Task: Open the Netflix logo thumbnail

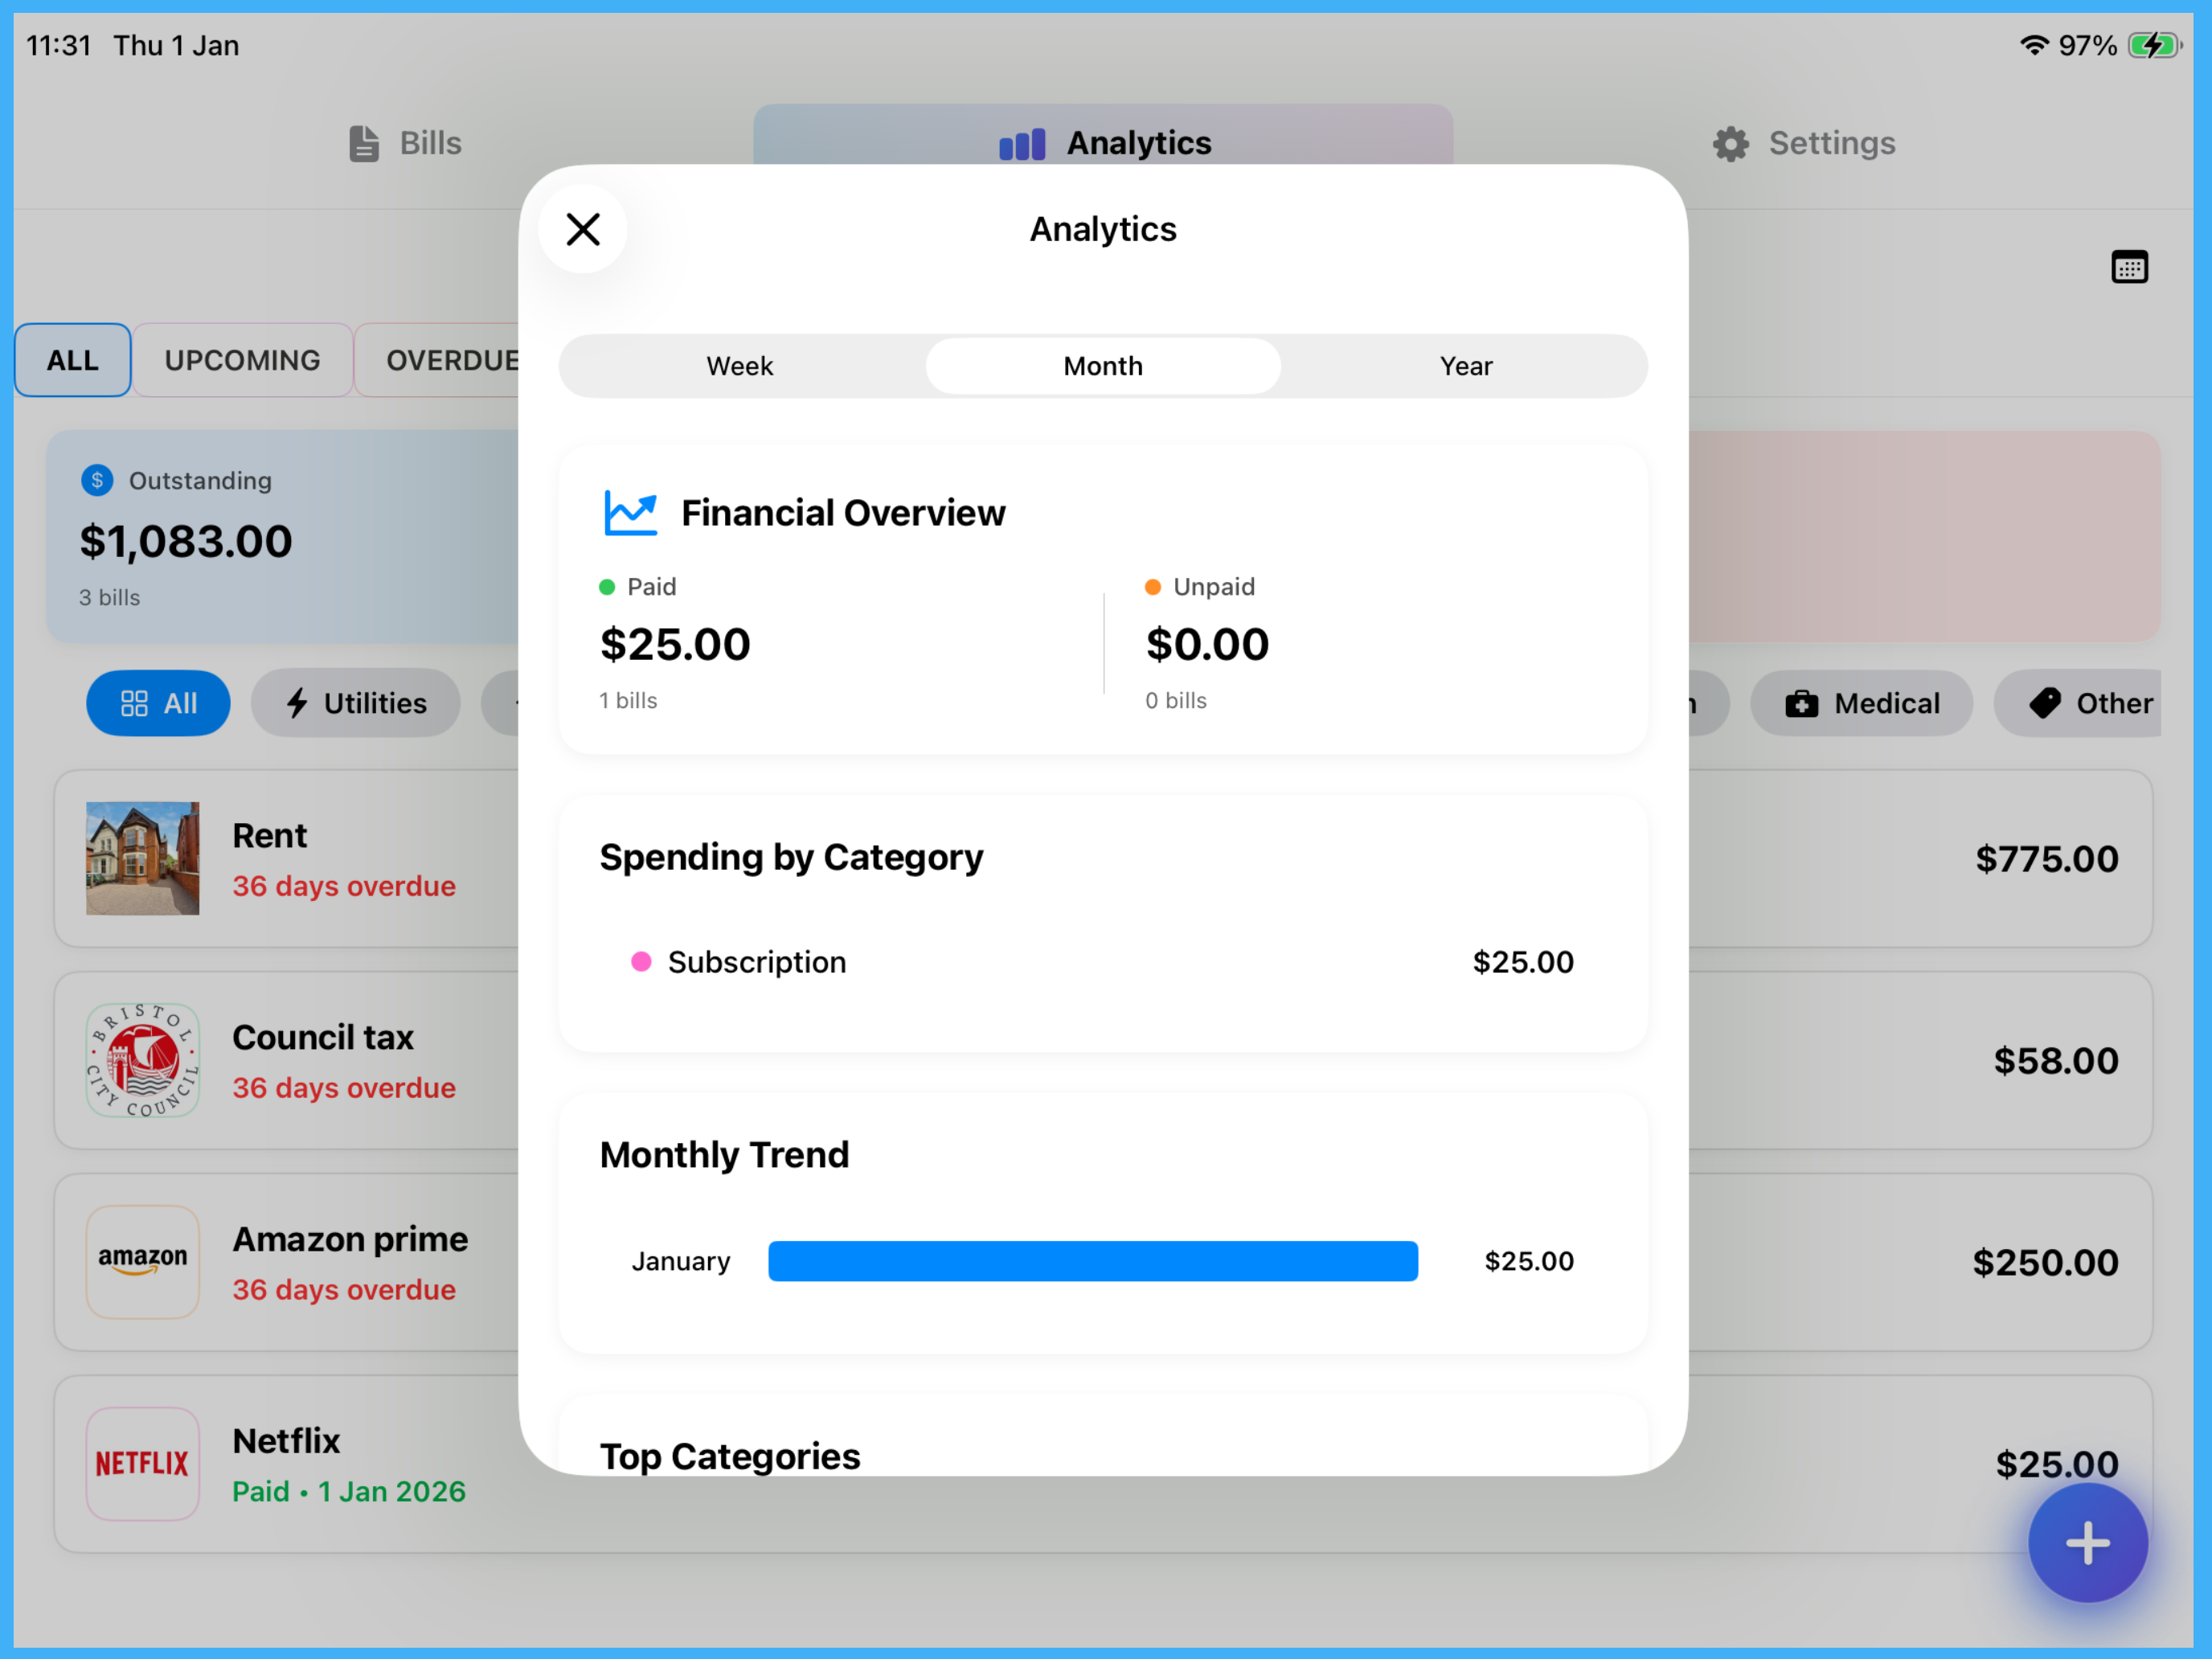Action: (x=143, y=1464)
